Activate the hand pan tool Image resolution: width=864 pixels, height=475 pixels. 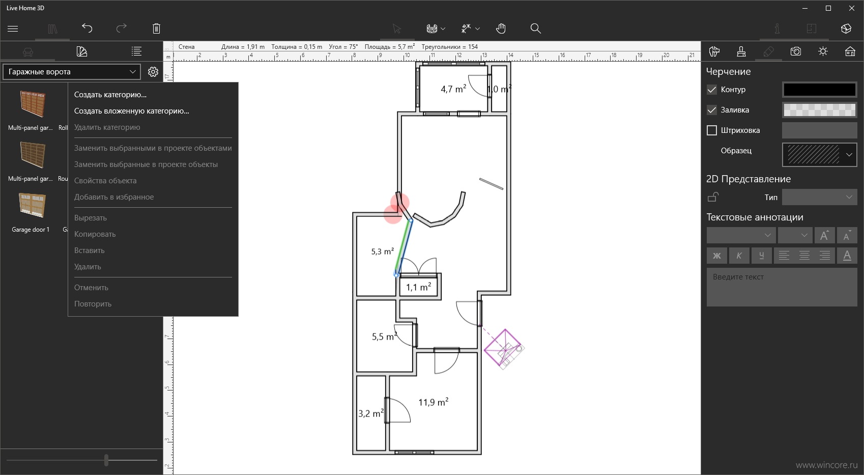(501, 29)
